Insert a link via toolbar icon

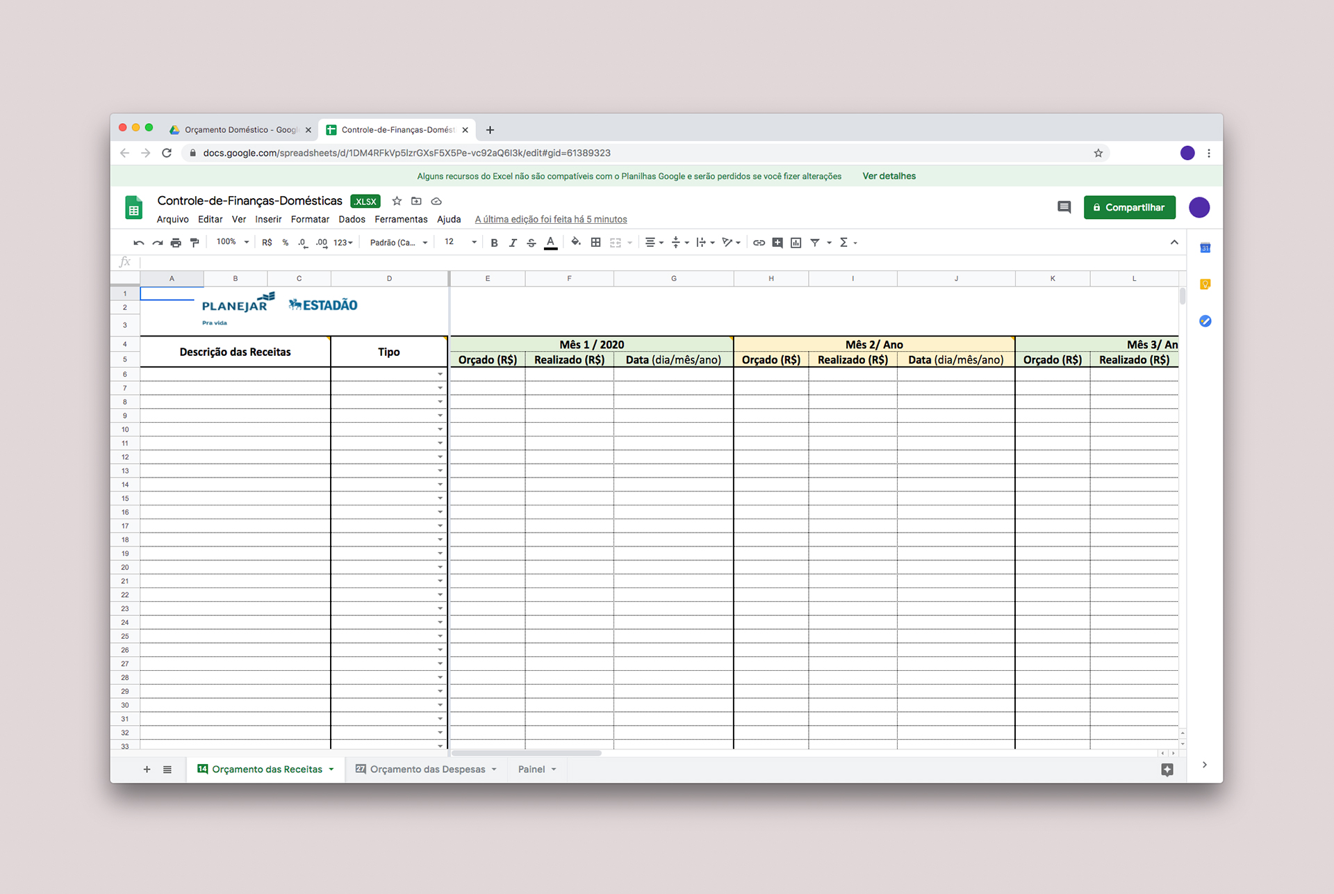tap(759, 243)
